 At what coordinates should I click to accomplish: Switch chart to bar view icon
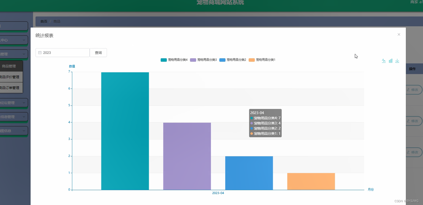(390, 61)
